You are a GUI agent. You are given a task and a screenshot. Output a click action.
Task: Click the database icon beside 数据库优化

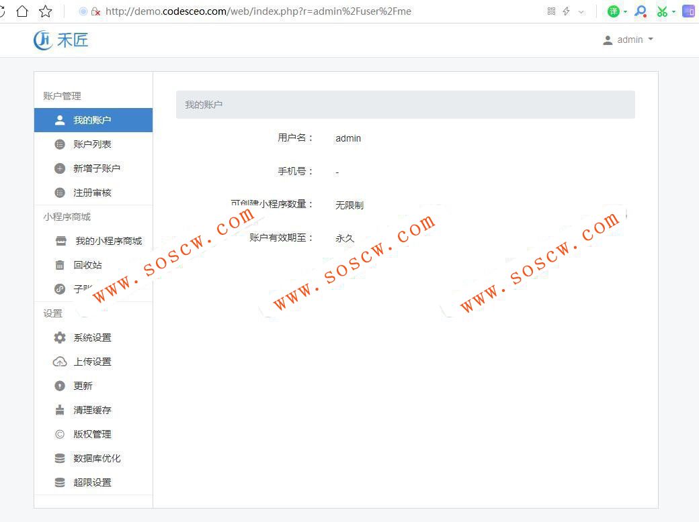pyautogui.click(x=60, y=458)
